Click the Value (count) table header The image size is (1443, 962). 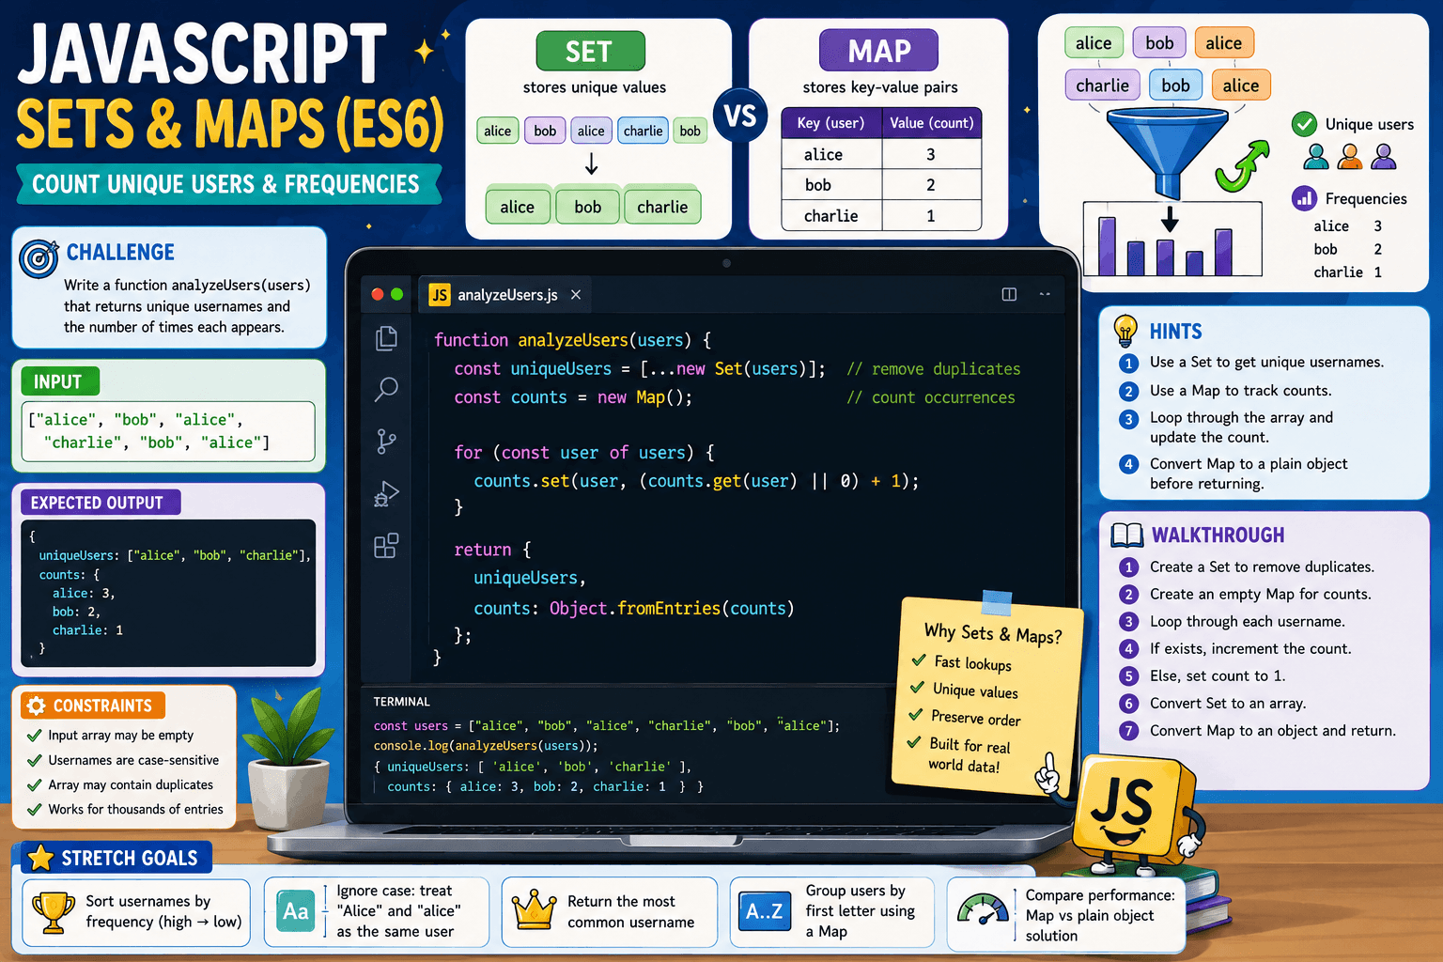click(x=932, y=123)
